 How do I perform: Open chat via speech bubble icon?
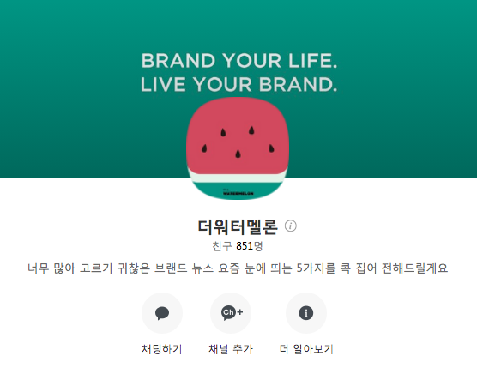click(x=162, y=313)
